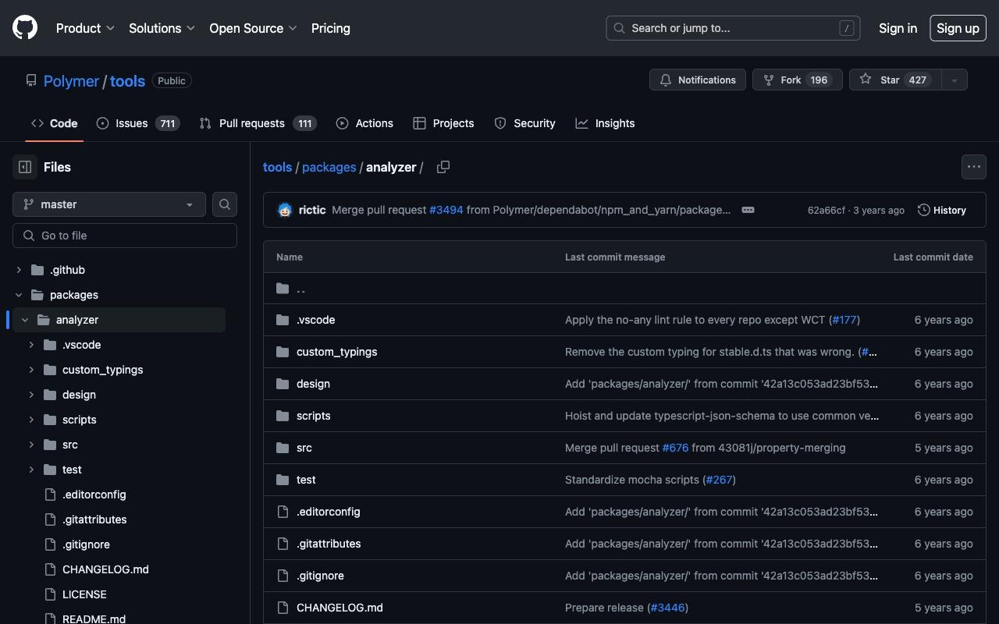Open the Polymer owner link
The height and width of the screenshot is (624, 999).
tap(71, 81)
